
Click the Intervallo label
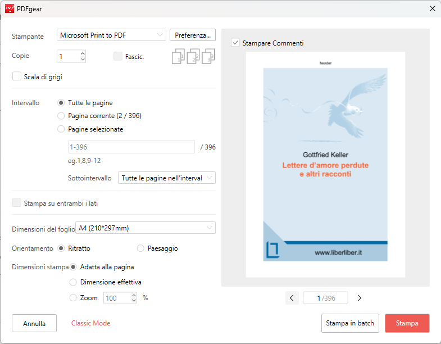(x=26, y=103)
